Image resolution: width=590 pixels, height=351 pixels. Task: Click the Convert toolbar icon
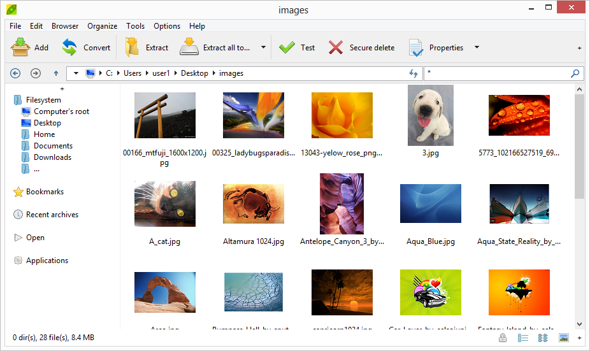pos(69,47)
